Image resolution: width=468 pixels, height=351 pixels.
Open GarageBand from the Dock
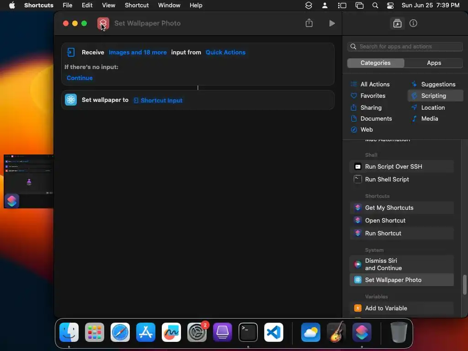(336, 332)
